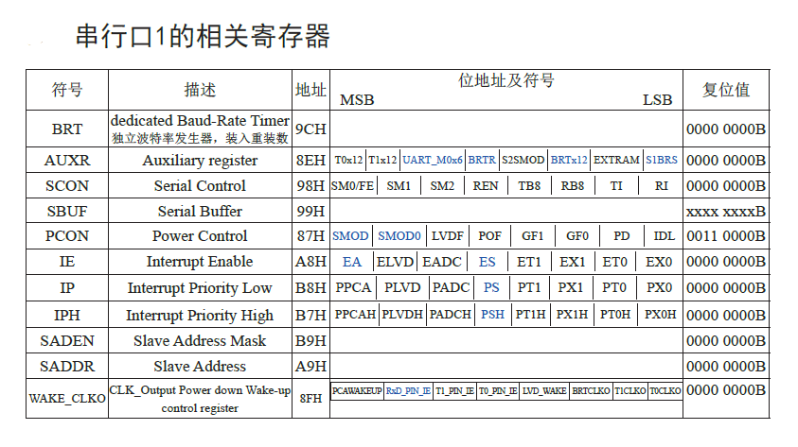The width and height of the screenshot is (798, 447).
Task: Click the RI bit in SCON
Action: pyautogui.click(x=661, y=186)
